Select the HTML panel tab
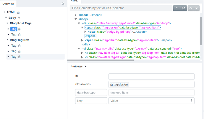This screenshot has width=204, height=119. (x=74, y=1)
